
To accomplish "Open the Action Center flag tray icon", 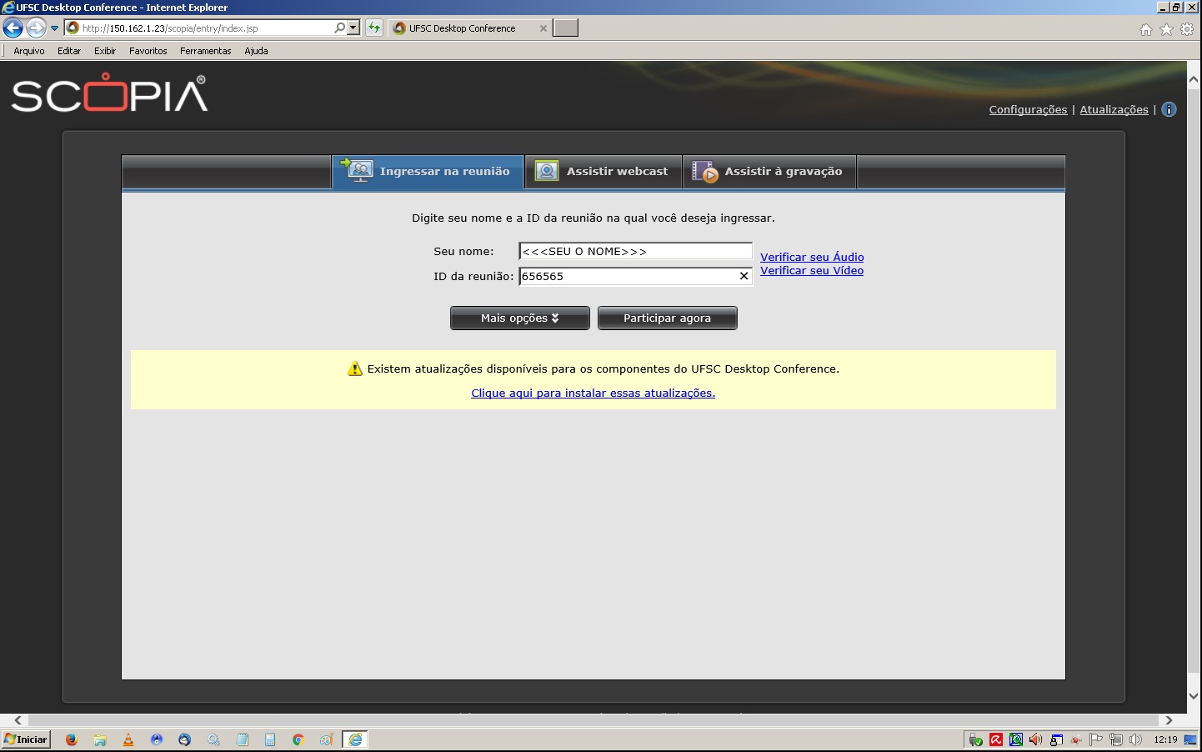I will coord(1096,739).
